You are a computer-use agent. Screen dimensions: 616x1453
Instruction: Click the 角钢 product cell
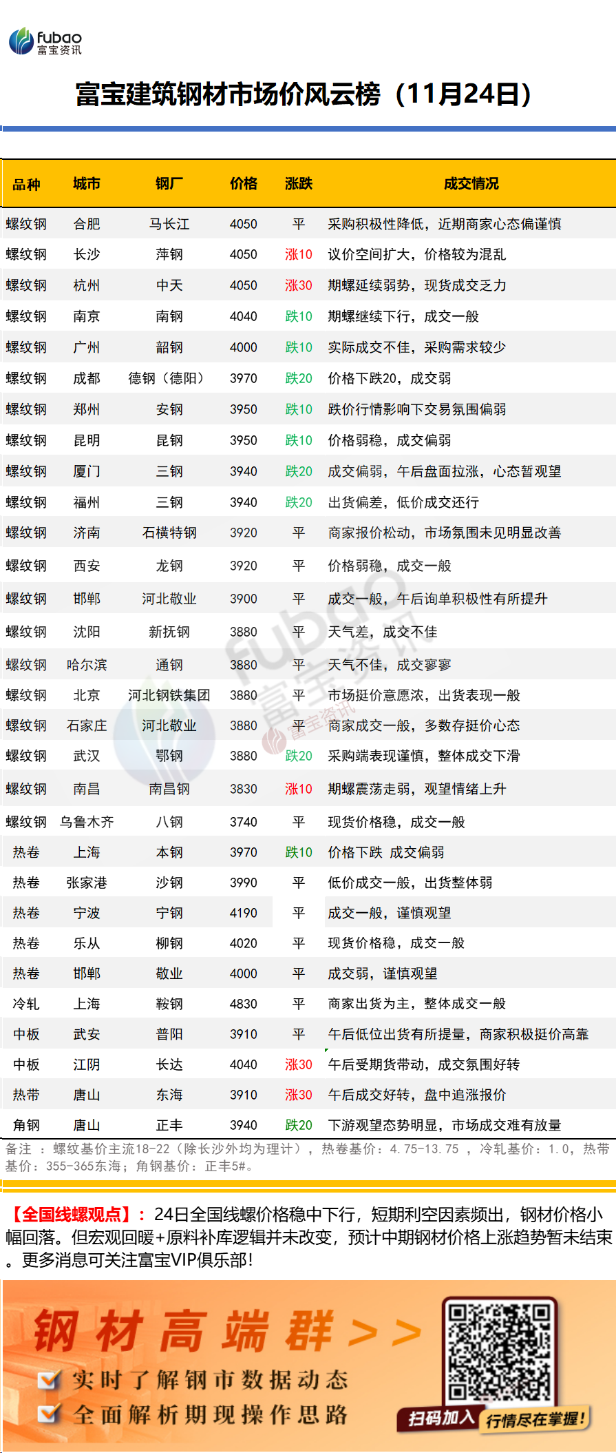click(x=26, y=1125)
